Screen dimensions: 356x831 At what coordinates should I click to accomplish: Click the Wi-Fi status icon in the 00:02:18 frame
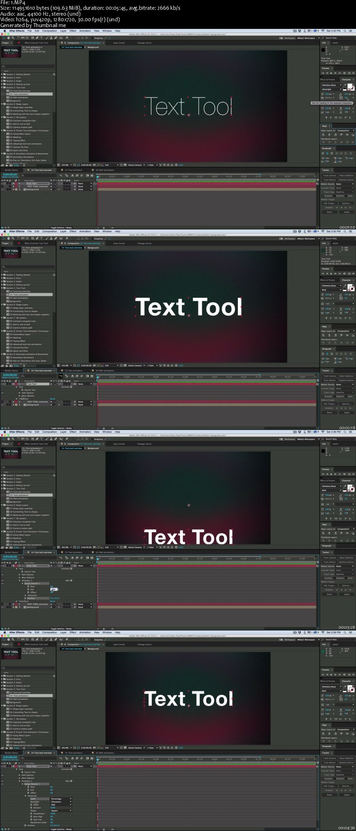(323, 231)
